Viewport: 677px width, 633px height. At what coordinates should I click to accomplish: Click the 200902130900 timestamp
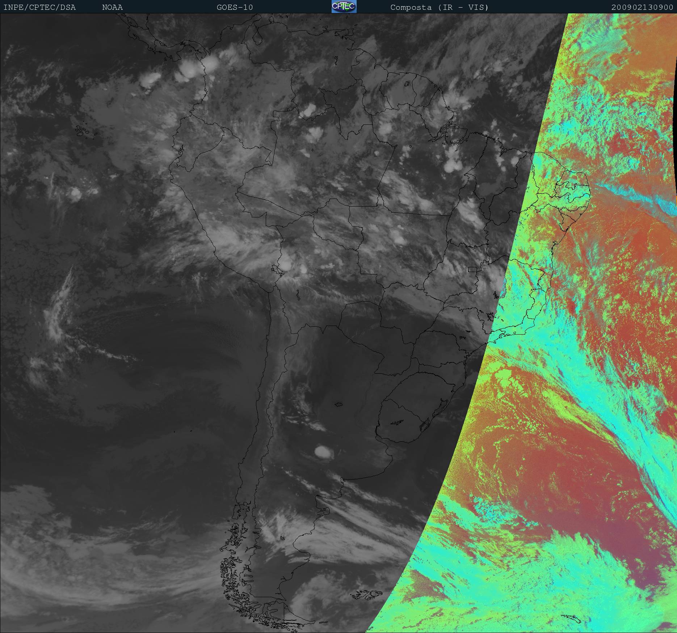click(x=642, y=7)
